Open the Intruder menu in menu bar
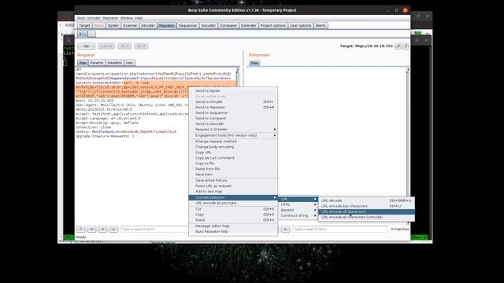The height and width of the screenshot is (283, 504). (x=94, y=18)
